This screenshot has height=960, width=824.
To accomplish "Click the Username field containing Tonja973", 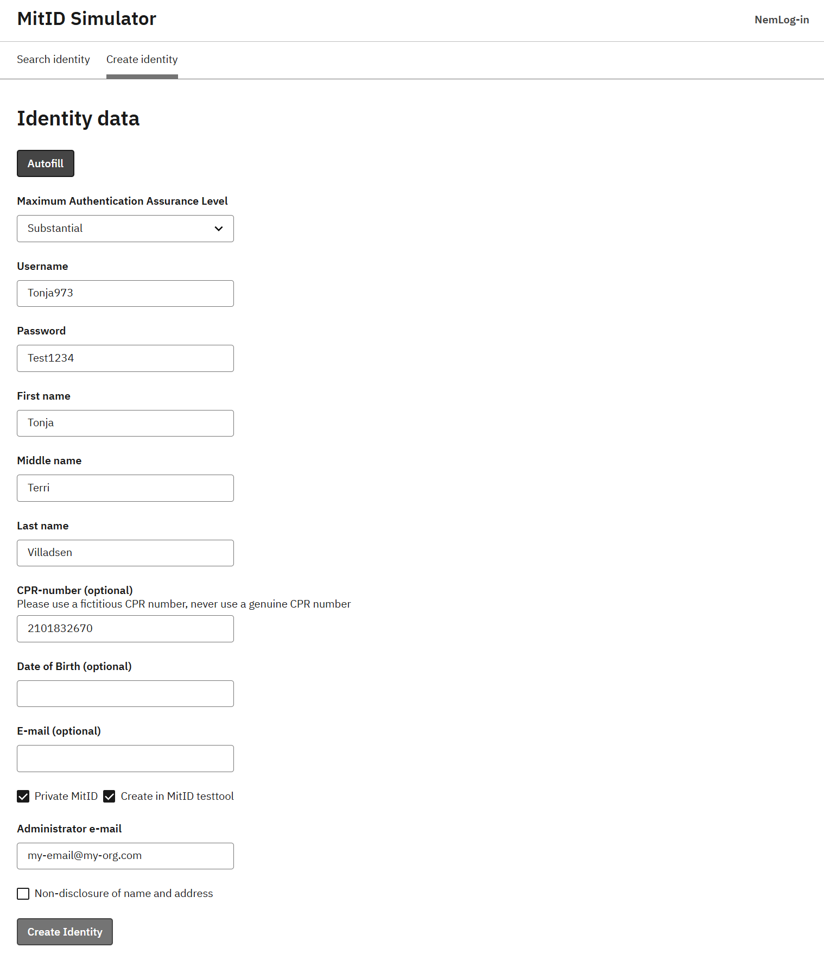I will 125,293.
